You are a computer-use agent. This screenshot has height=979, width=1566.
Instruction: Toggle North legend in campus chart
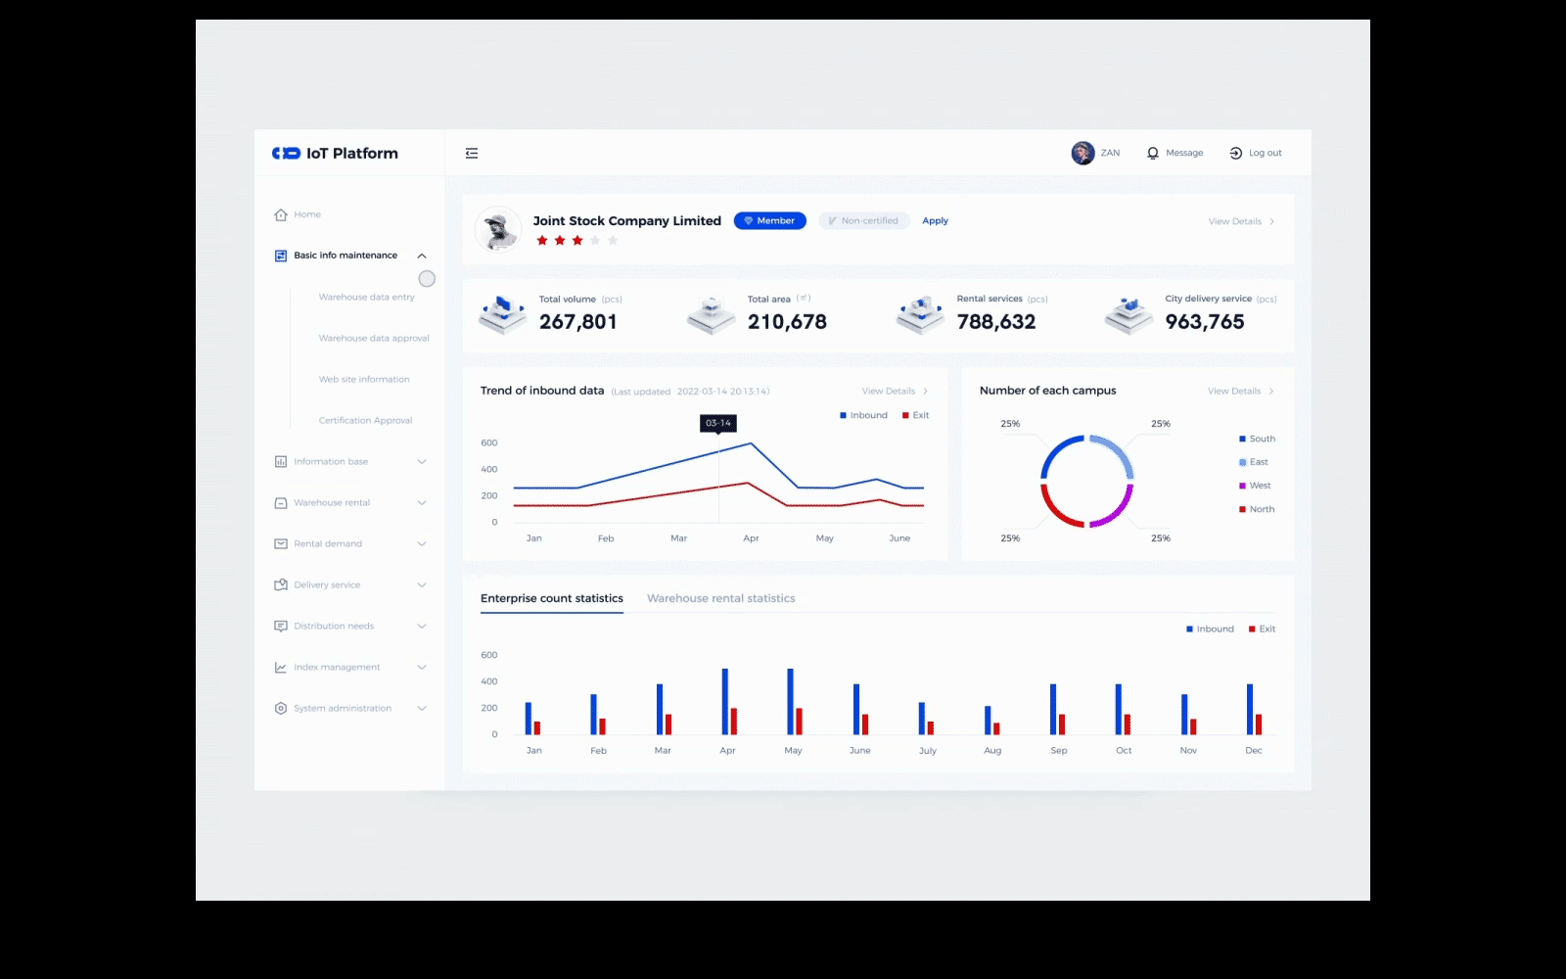click(x=1257, y=509)
